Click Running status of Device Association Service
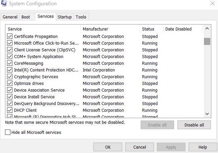The height and width of the screenshot is (153, 218). pyautogui.click(x=150, y=90)
